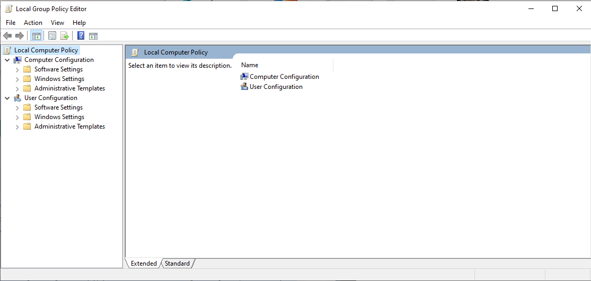Click the folder icon of Windows Settings under User Configuration
Screen dimensions: 591x281
pyautogui.click(x=27, y=117)
